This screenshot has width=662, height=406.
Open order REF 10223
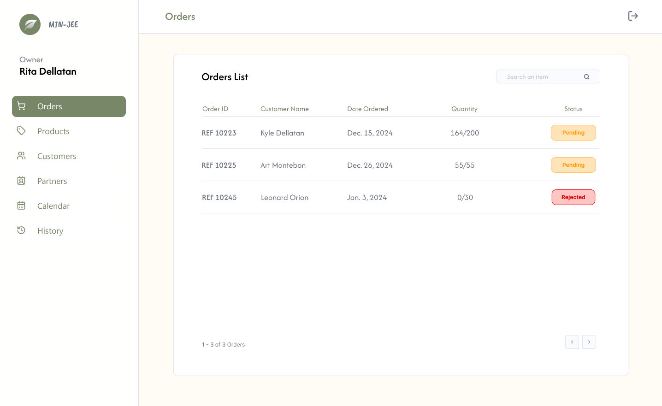point(219,133)
